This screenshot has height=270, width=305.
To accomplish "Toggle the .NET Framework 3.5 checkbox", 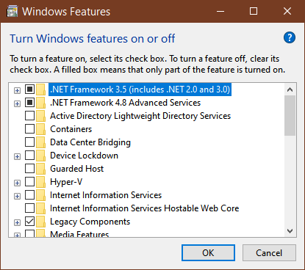I will click(x=29, y=90).
